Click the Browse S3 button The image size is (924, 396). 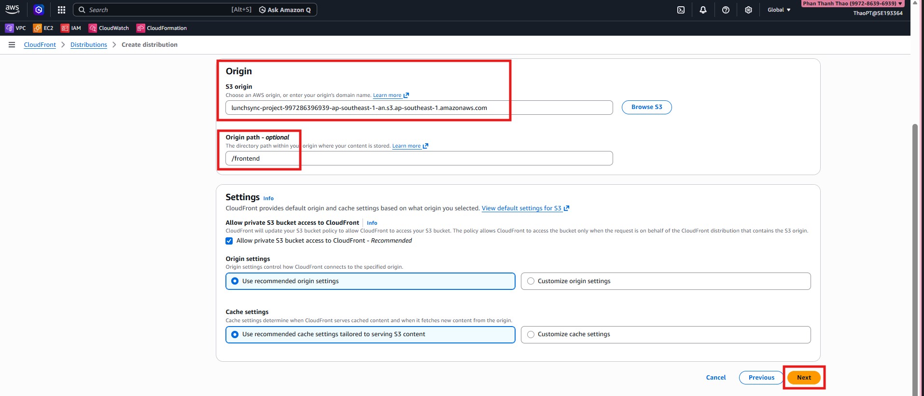pyautogui.click(x=646, y=107)
